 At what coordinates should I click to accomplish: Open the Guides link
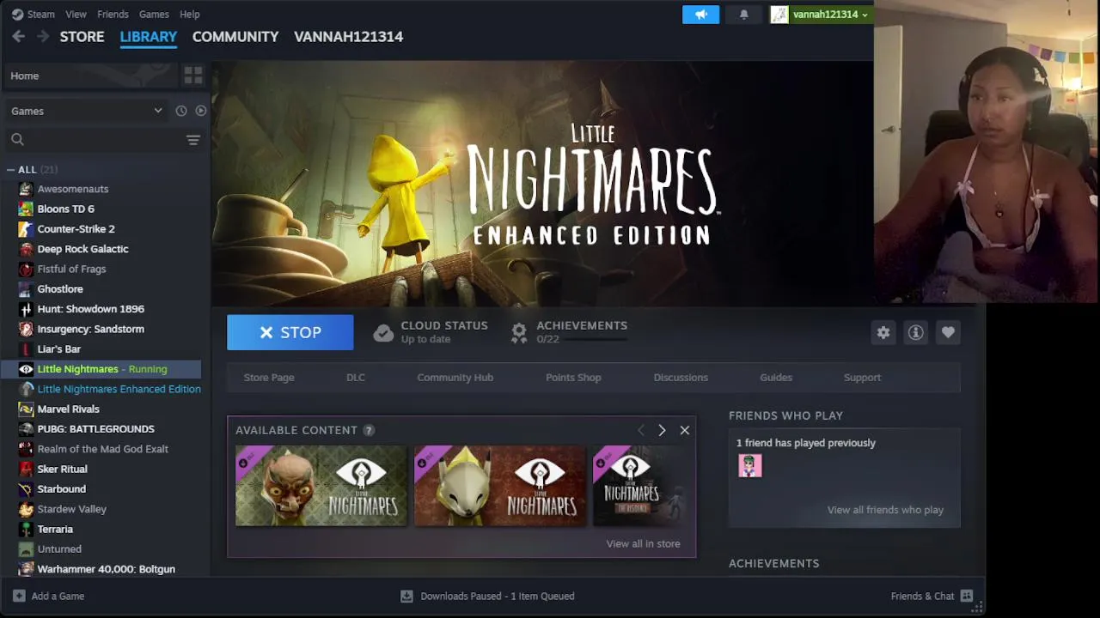(x=776, y=377)
